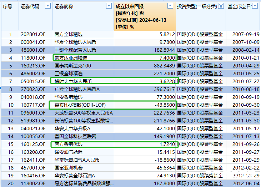Open the 成立以来回报 column filter dropdown
Viewport: 261px width, 187px height.
170,6
